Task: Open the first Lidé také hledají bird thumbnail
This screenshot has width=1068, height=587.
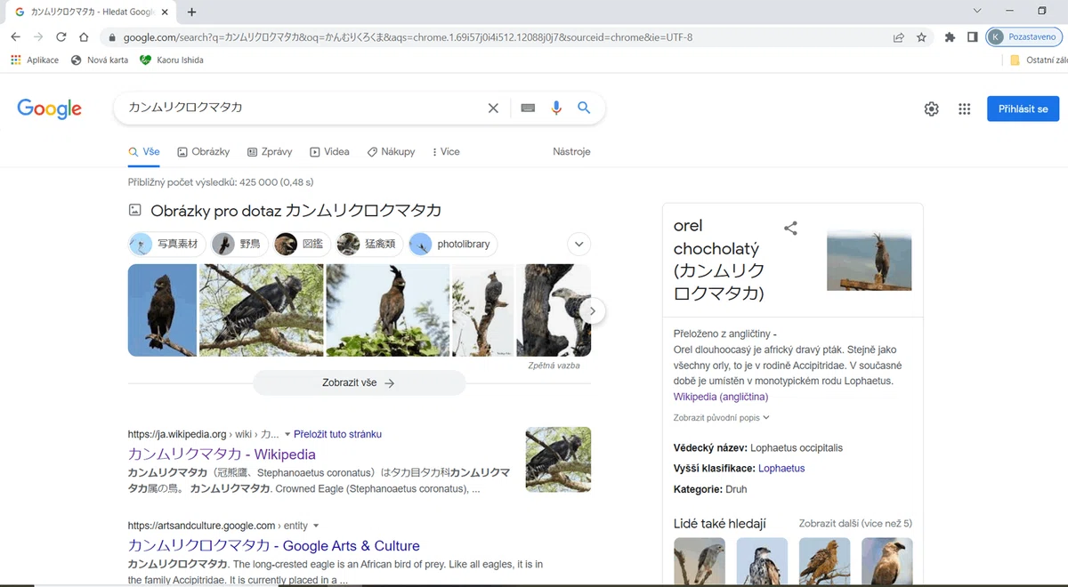Action: [x=700, y=562]
